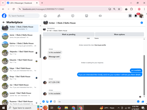147x110 pixels.
Task: Open the emoji picker in message box
Action: [x=138, y=101]
